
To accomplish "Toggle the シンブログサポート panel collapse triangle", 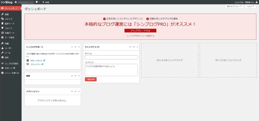I will coord(79,47).
